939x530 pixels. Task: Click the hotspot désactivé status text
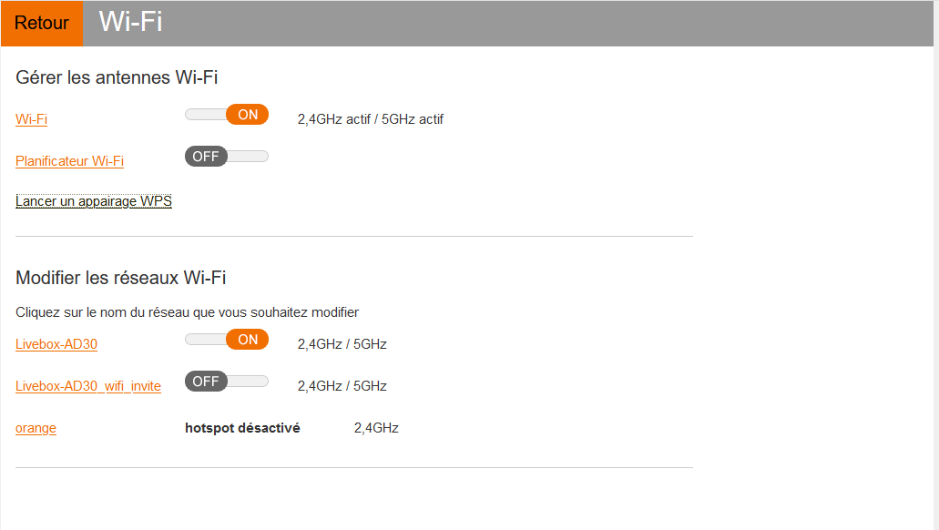coord(242,428)
